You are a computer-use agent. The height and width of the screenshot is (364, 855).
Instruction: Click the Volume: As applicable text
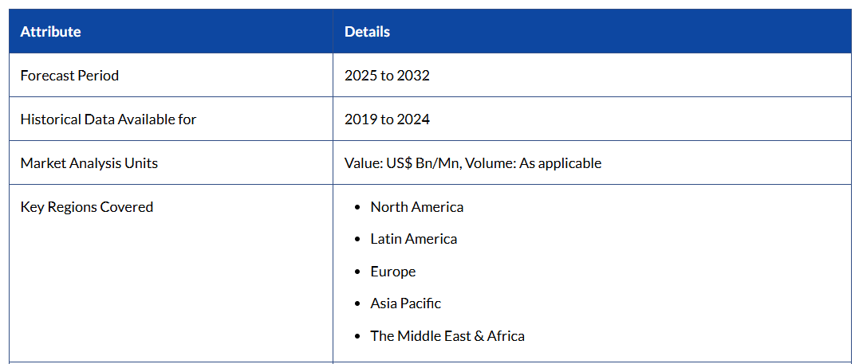534,163
